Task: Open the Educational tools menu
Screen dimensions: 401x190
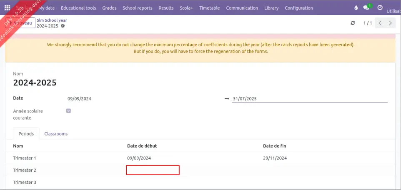Action: tap(78, 8)
